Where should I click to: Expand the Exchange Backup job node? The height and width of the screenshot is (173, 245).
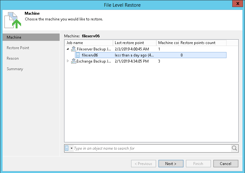coord(68,61)
